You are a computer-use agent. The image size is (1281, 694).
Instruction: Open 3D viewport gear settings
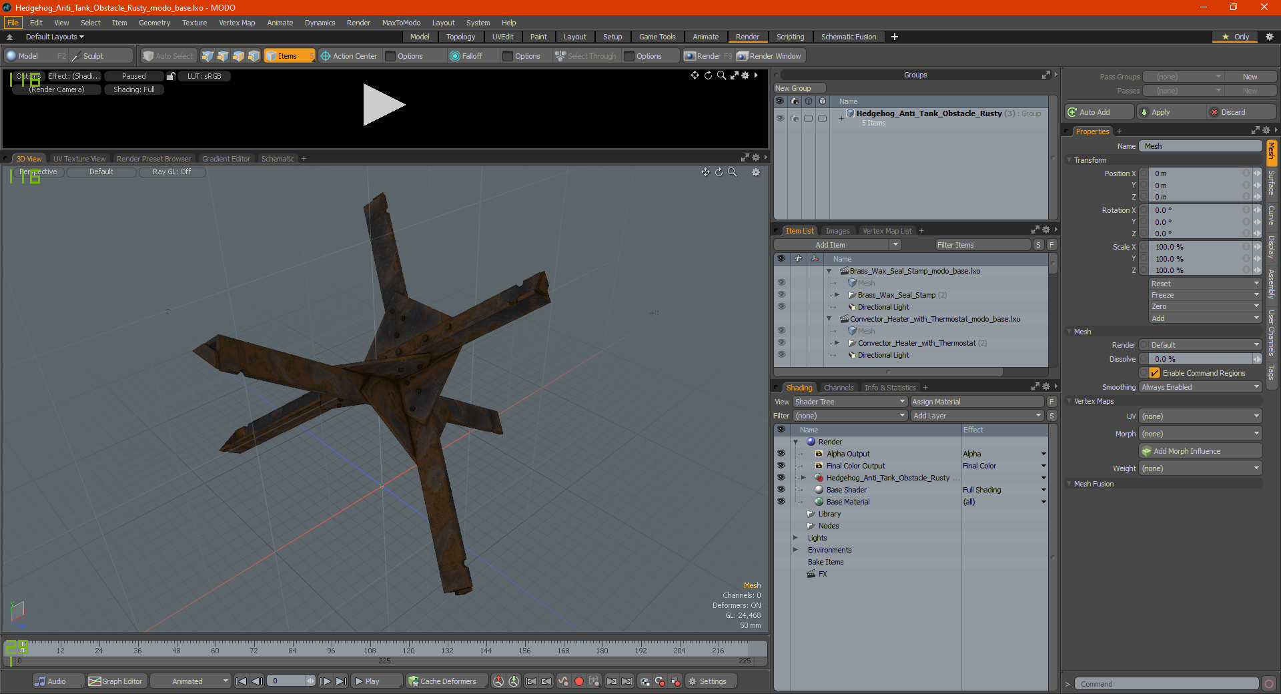point(756,172)
